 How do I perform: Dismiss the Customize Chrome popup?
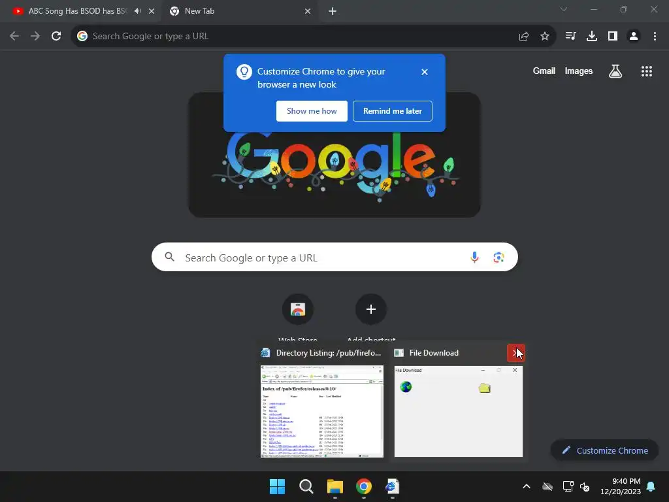(425, 72)
